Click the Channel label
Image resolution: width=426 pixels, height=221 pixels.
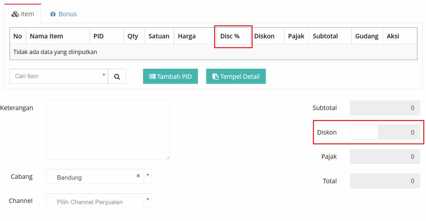[21, 201]
